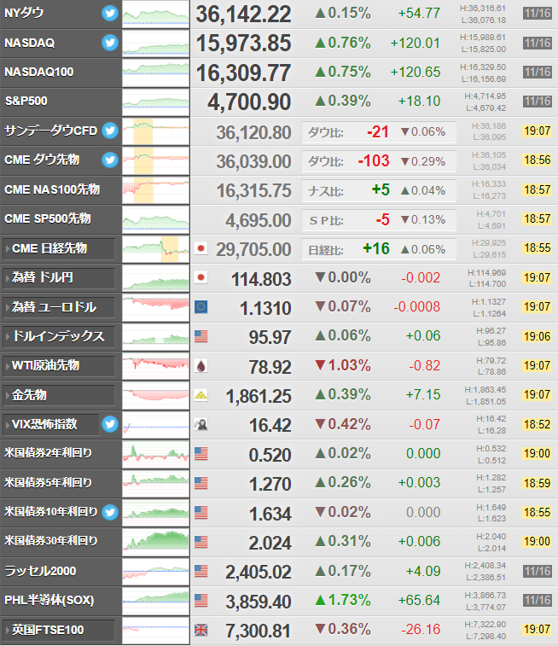Click the S&P500 value 4,700.90

tap(249, 102)
